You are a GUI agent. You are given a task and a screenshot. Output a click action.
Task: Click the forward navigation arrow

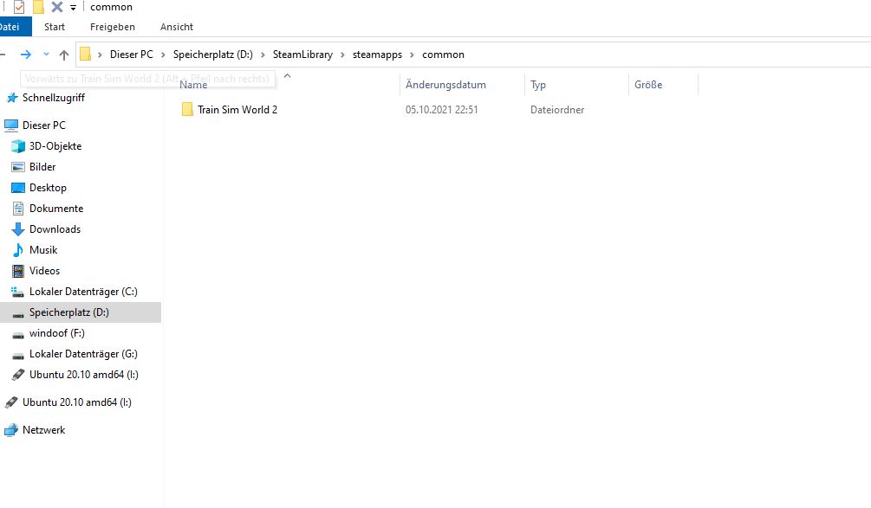coord(25,55)
